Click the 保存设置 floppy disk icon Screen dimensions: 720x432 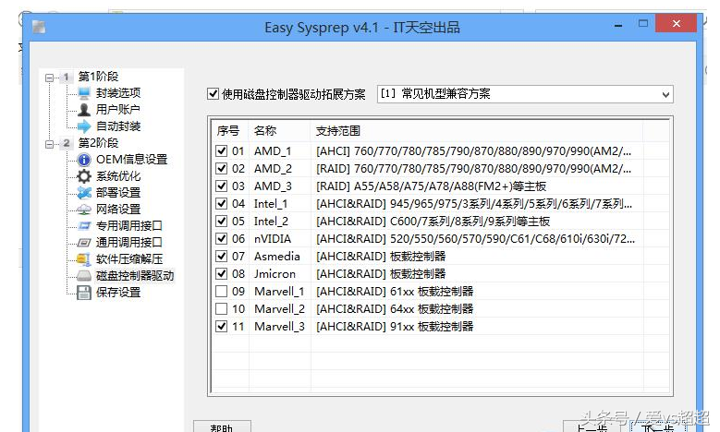[84, 292]
